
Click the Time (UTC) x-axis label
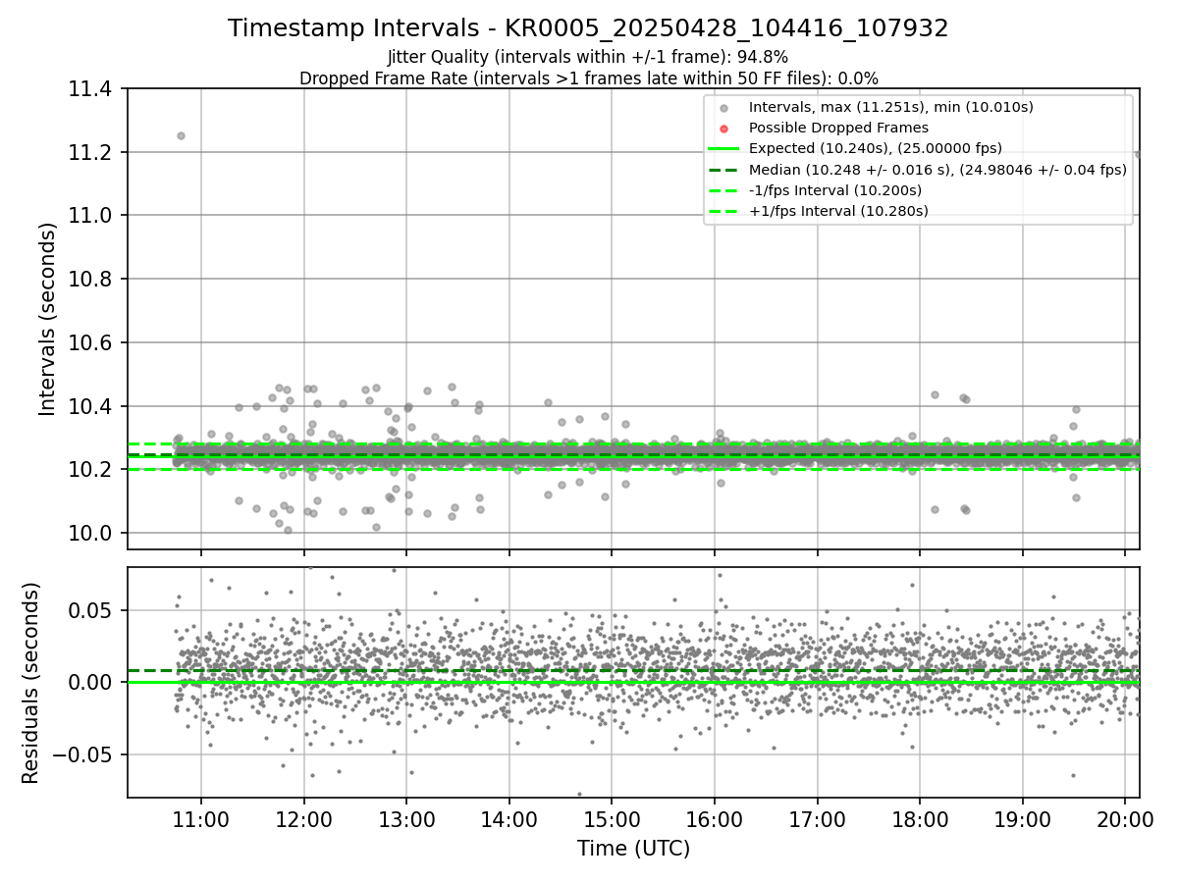[633, 849]
